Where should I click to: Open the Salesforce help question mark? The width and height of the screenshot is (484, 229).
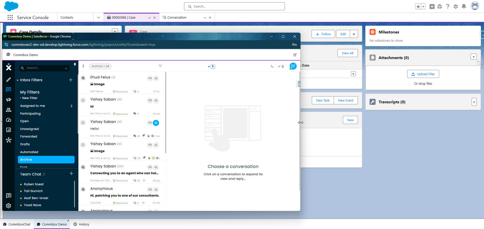click(x=448, y=7)
